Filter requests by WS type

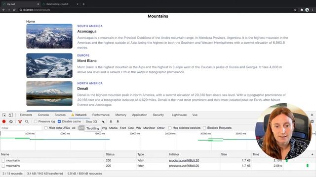(x=138, y=128)
